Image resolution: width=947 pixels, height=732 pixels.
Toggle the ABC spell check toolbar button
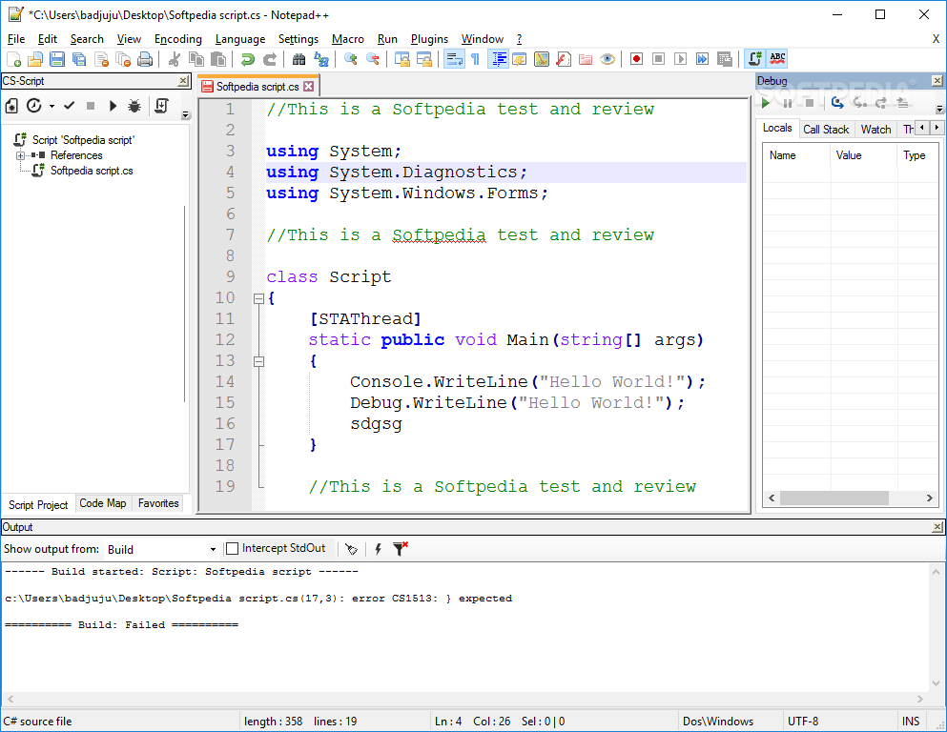coord(778,59)
